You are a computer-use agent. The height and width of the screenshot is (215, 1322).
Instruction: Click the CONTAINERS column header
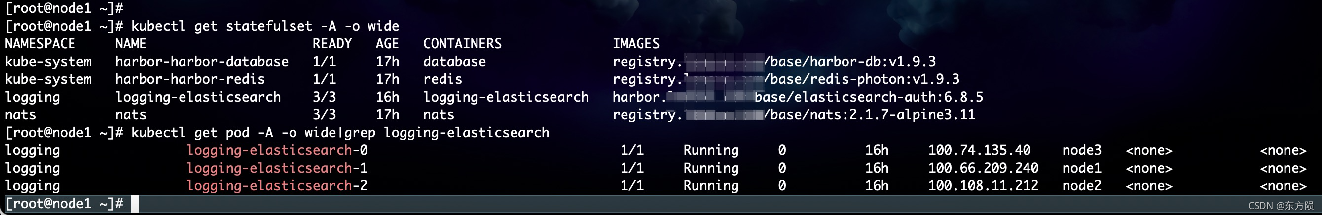coord(462,43)
